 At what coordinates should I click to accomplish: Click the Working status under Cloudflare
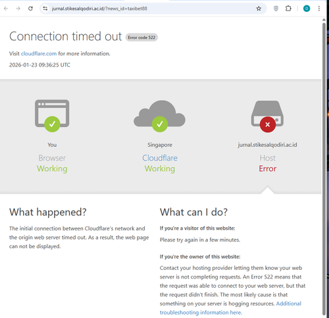(160, 169)
